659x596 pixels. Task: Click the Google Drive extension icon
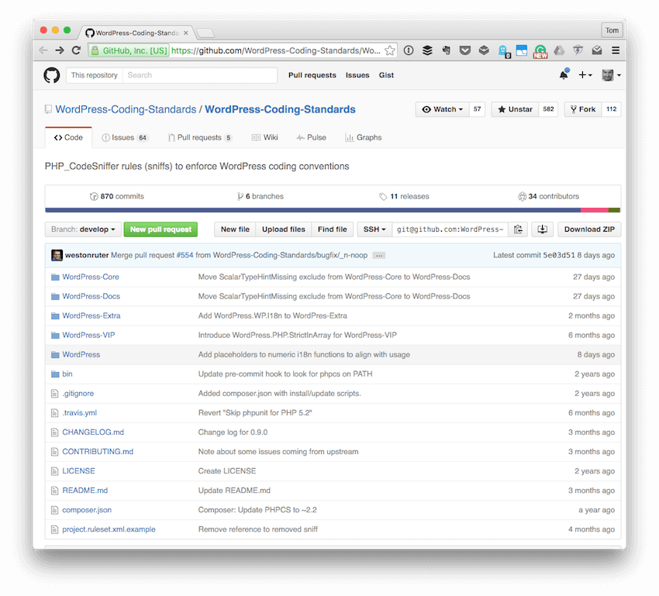[x=559, y=50]
